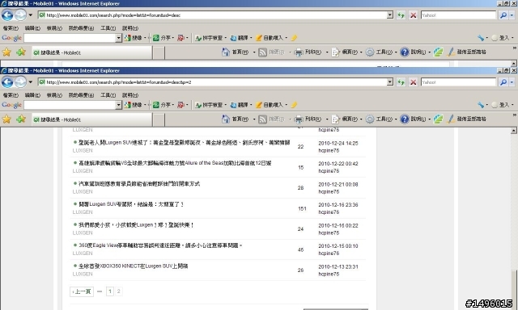
Task: Click Help (說明) question icon in front window
Action: coord(405,119)
